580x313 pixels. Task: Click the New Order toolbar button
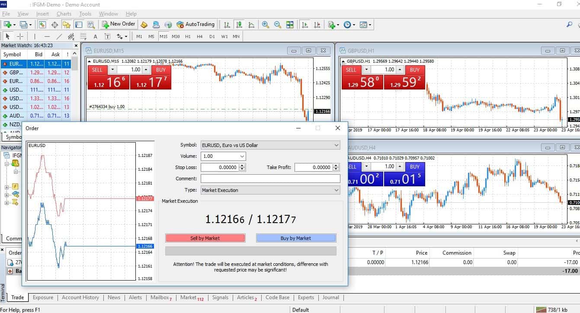119,24
